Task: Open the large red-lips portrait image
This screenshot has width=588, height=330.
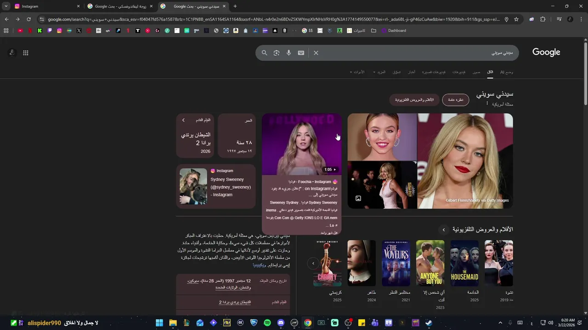Action: click(x=465, y=161)
